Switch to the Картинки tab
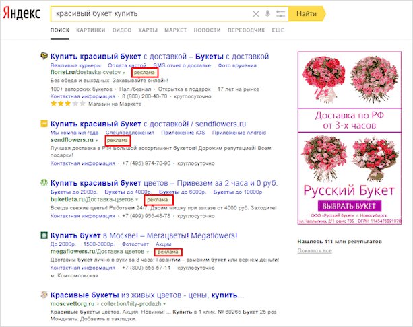This screenshot has width=413, height=327. (90, 31)
